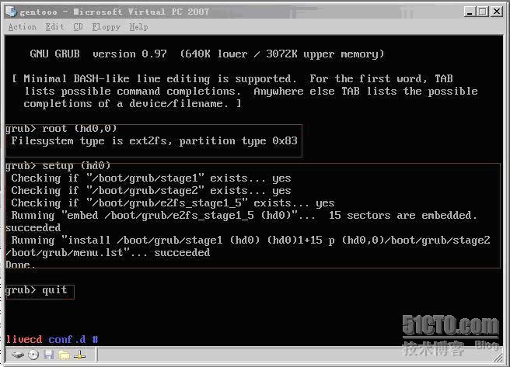Click the 'grub> setup (hd0)' line
Screen dimensions: 510x367
click(x=58, y=166)
